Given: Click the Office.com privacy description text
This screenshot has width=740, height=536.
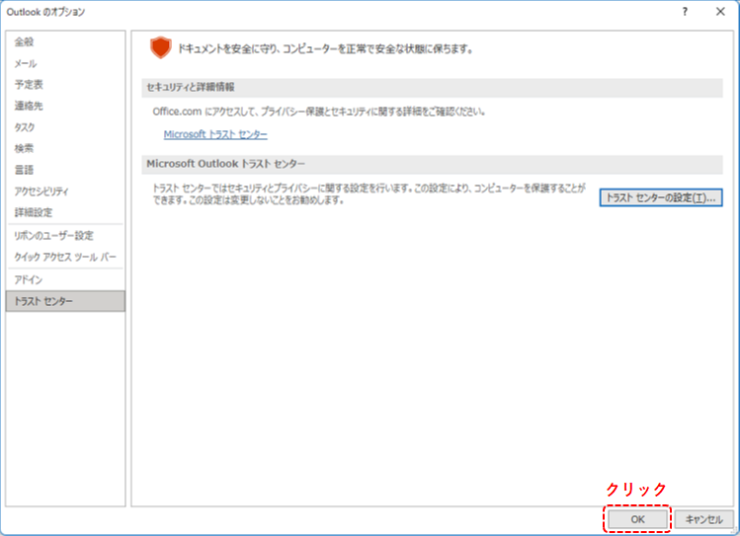Looking at the screenshot, I should pyautogui.click(x=319, y=112).
